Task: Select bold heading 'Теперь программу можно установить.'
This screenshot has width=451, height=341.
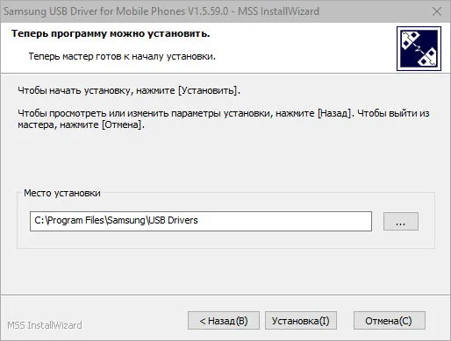Action: coord(111,33)
